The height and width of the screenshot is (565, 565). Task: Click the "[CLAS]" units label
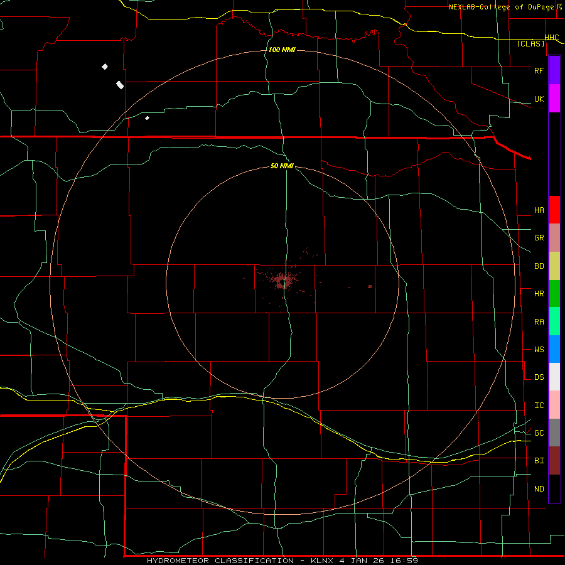tap(530, 44)
